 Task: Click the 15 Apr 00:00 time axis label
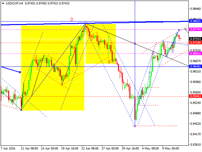[x=50, y=149]
